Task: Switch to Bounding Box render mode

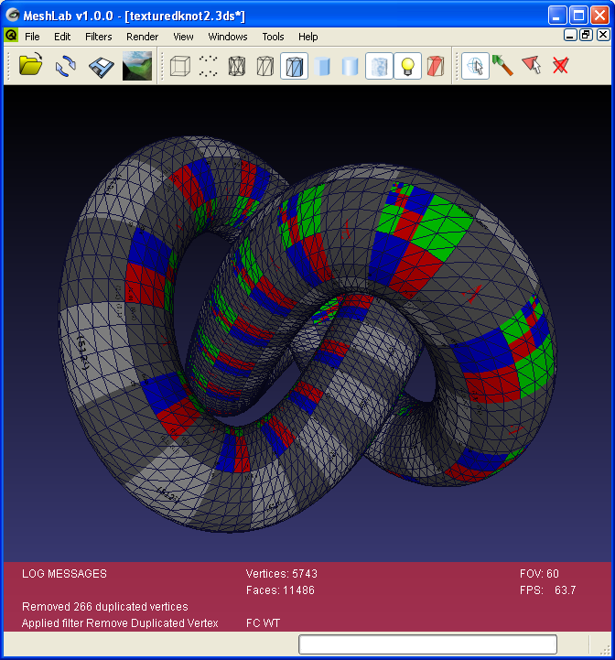Action: coord(180,66)
